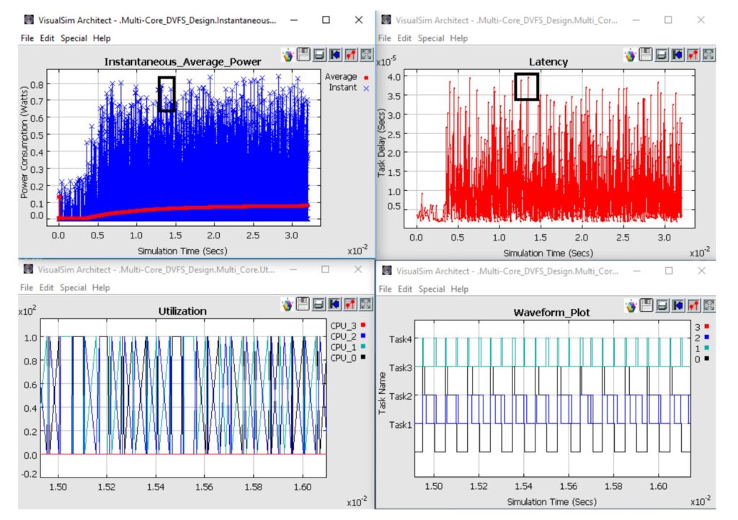738x520 pixels.
Task: Click Power Consumption (Watts) axis label
Action: 24,142
